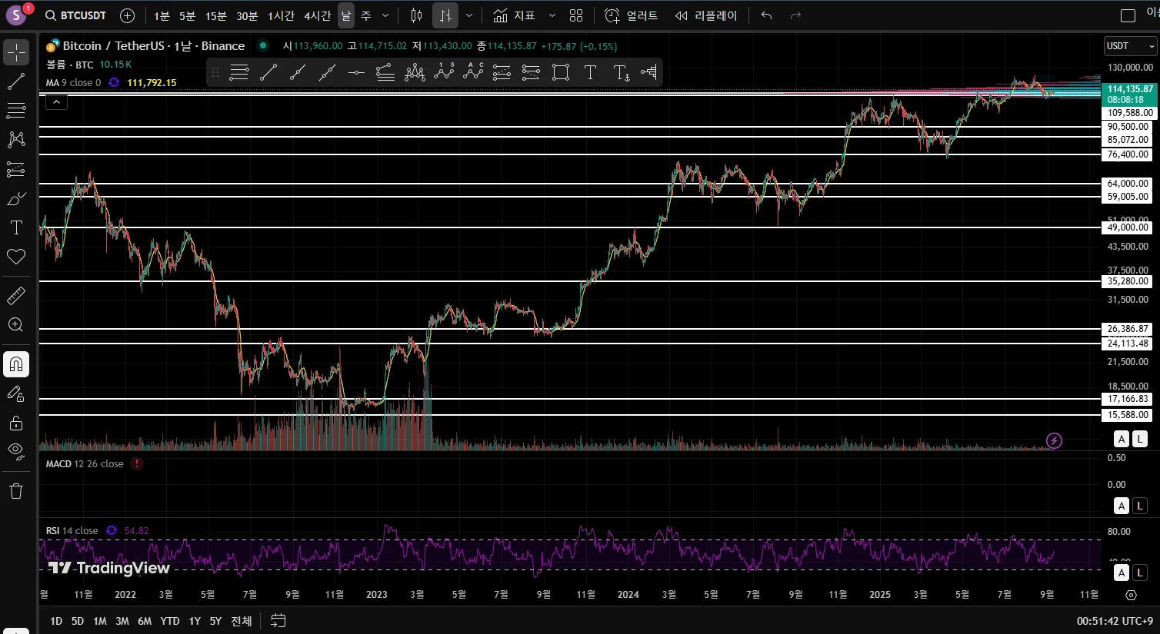Toggle lock all drawings tool
The height and width of the screenshot is (634, 1160).
[16, 423]
